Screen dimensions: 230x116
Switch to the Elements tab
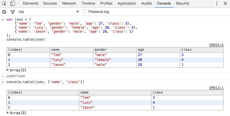click(30, 3)
